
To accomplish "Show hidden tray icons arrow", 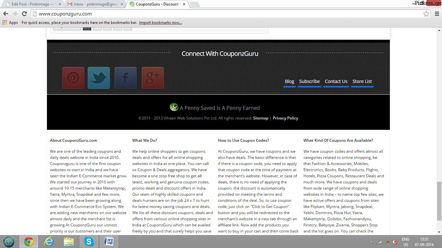I will click(x=371, y=242).
